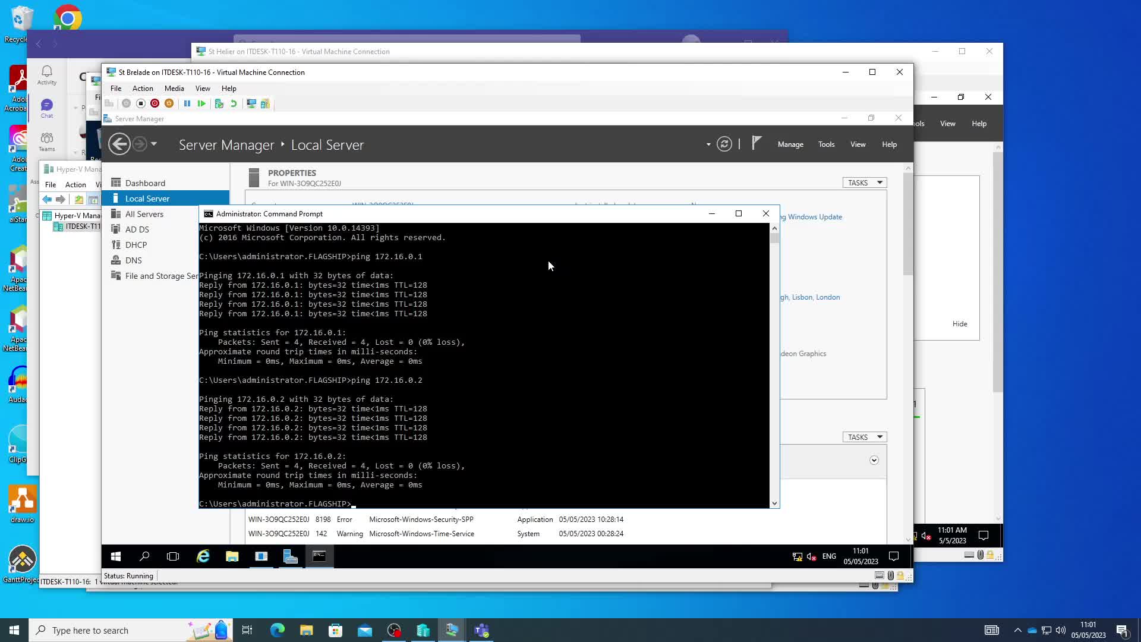
Task: Expand navigation history dropdown arrow
Action: (x=154, y=144)
